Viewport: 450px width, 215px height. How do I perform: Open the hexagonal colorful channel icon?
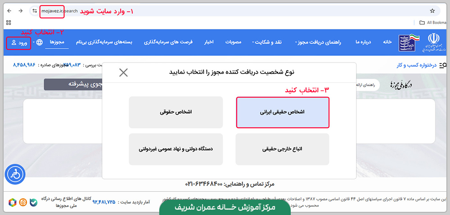(12, 202)
